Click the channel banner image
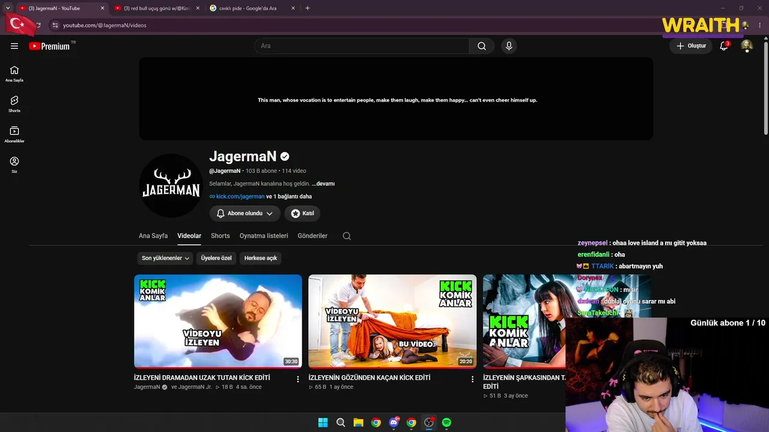 click(396, 99)
